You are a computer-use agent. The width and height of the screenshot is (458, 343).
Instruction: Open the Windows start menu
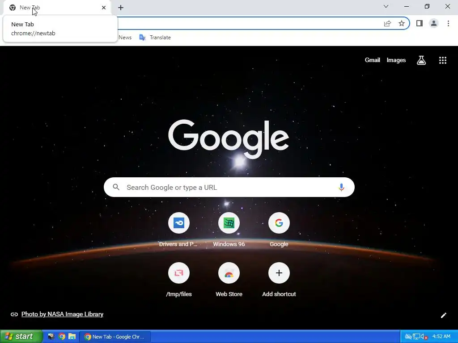pos(21,336)
